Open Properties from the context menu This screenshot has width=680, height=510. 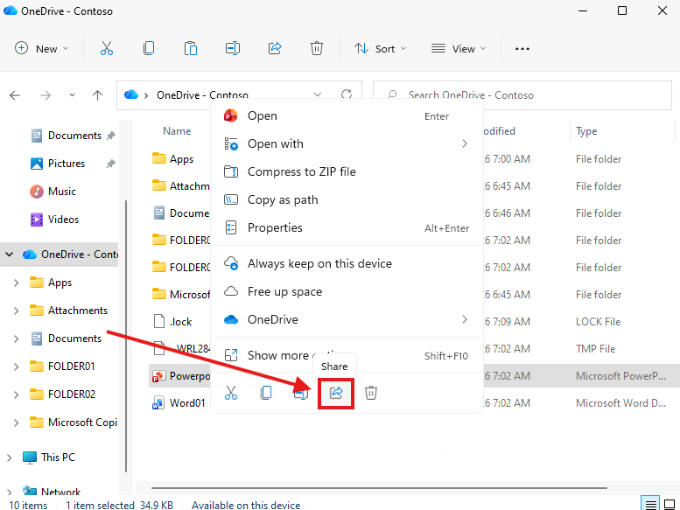347,228
